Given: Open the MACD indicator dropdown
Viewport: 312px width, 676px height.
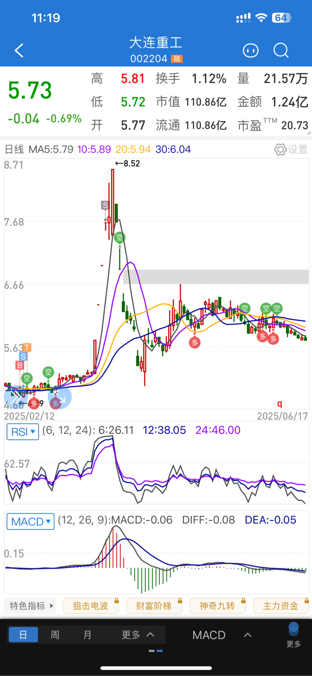Looking at the screenshot, I should coord(30,521).
